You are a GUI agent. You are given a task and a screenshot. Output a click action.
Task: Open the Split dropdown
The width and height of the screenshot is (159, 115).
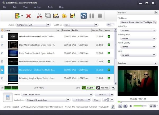pos(154,55)
